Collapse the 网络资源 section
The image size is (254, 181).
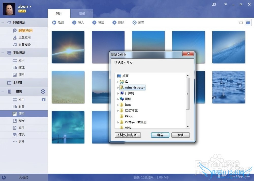coord(3,23)
